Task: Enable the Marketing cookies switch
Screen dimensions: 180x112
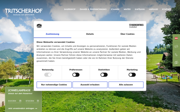Action: [x=132, y=75]
